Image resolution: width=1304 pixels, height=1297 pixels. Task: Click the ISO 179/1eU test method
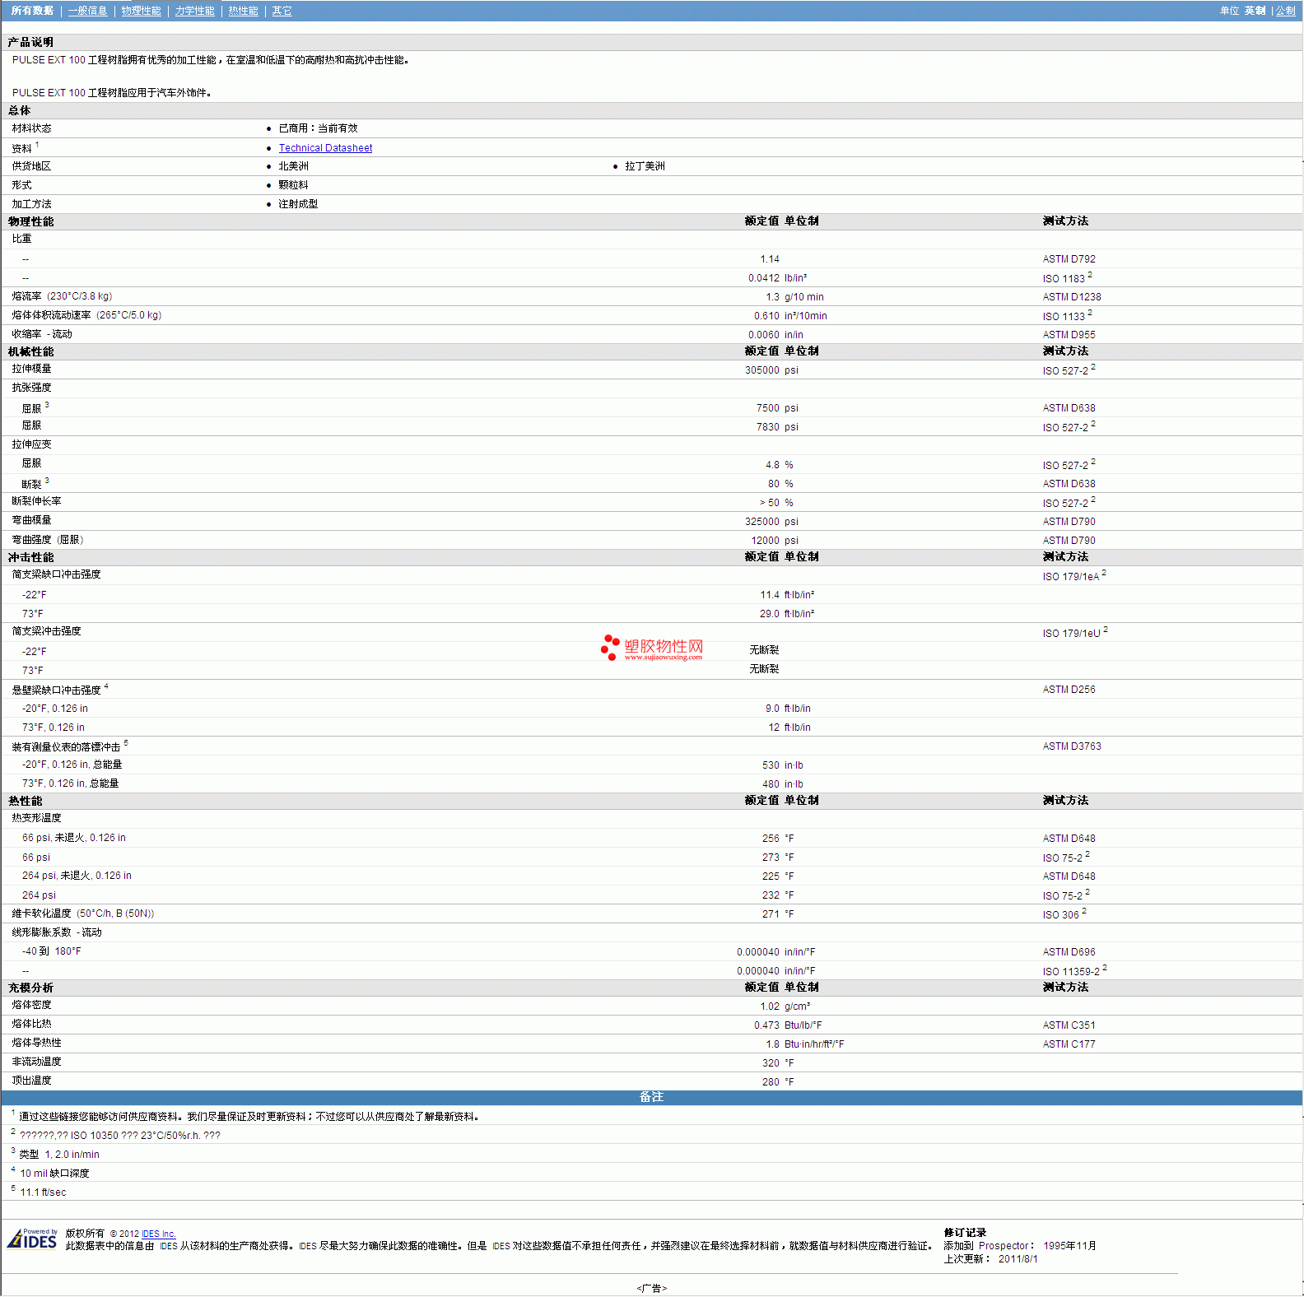[x=1074, y=633]
